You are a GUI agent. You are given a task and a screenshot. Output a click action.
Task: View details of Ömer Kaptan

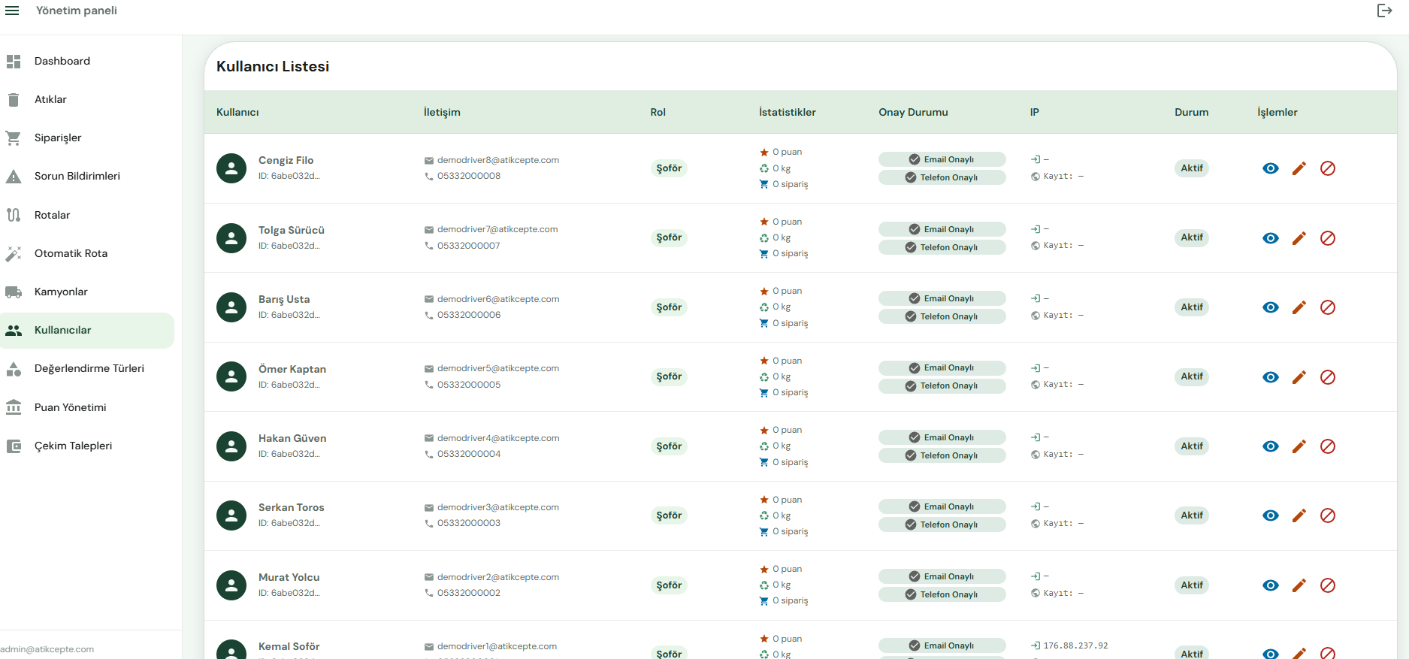coord(1271,377)
